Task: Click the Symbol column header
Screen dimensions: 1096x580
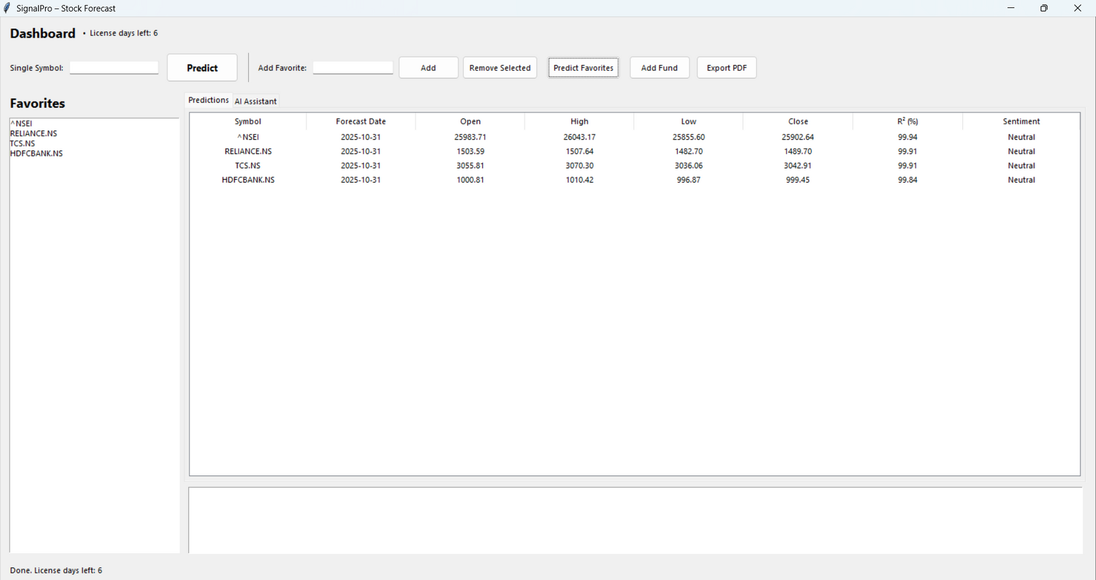Action: pyautogui.click(x=248, y=121)
